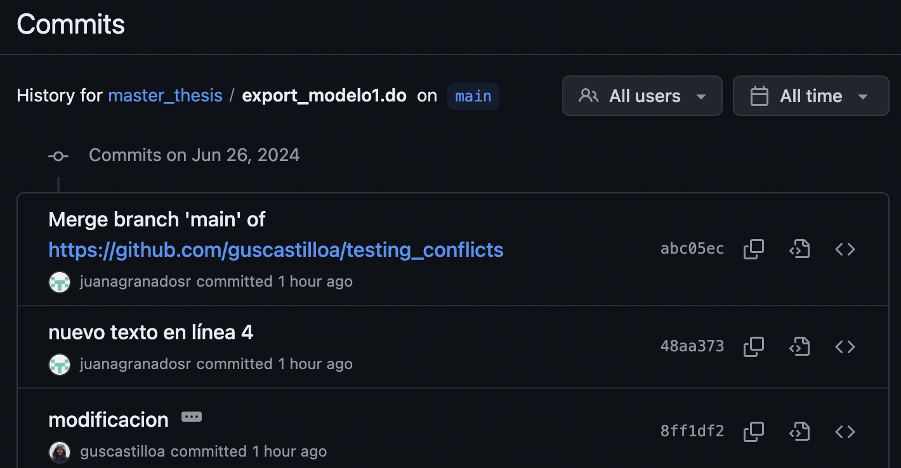Open the All users filter dropdown

pyautogui.click(x=642, y=96)
